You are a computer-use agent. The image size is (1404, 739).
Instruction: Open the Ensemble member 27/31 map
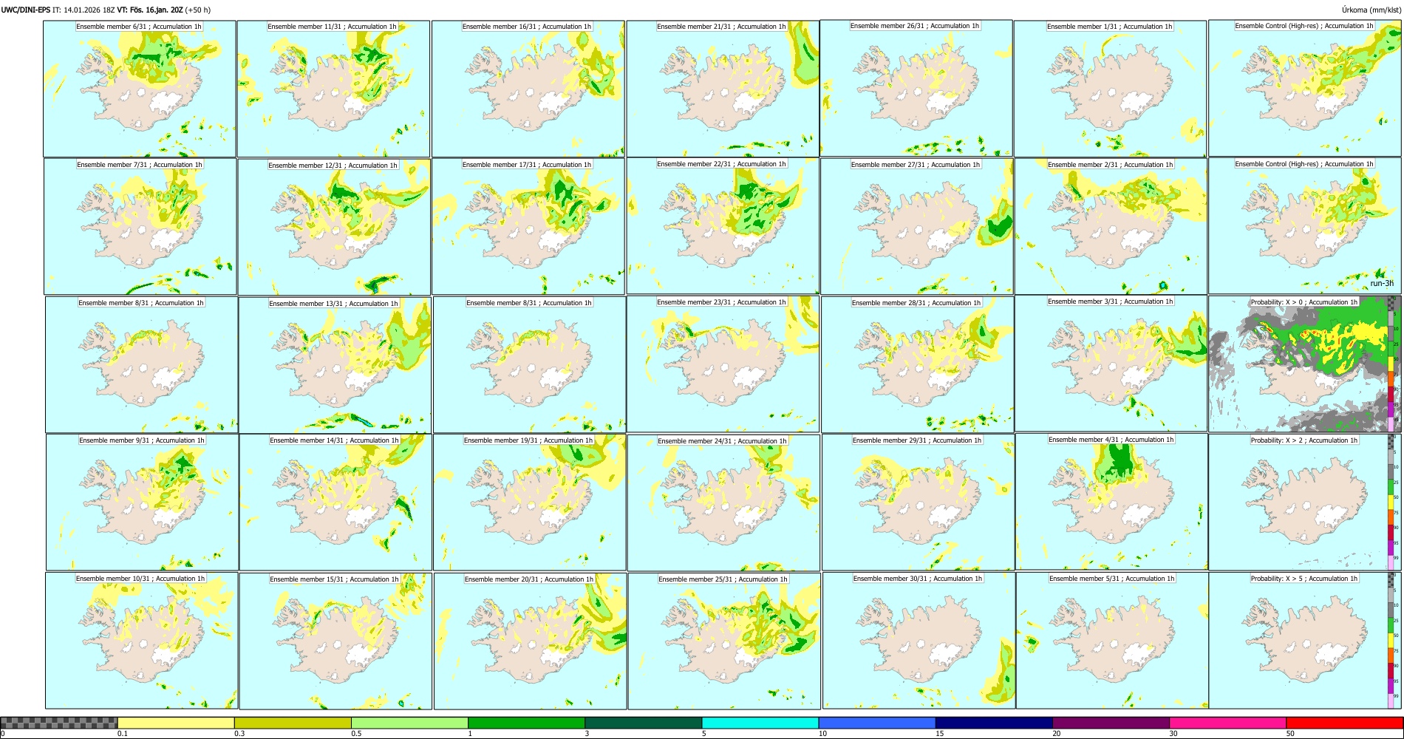click(x=916, y=227)
